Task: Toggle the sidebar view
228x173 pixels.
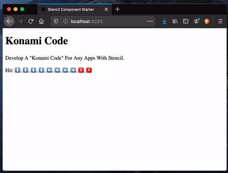Action: (x=185, y=21)
